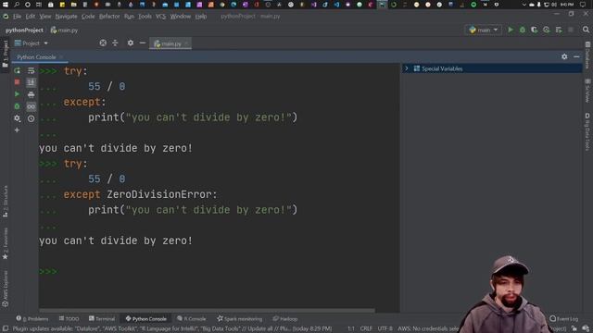The image size is (593, 333).
Task: Open main run configuration dropdown
Action: 484,30
